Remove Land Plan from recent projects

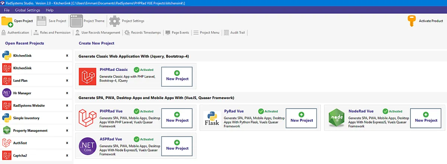[x=67, y=81]
